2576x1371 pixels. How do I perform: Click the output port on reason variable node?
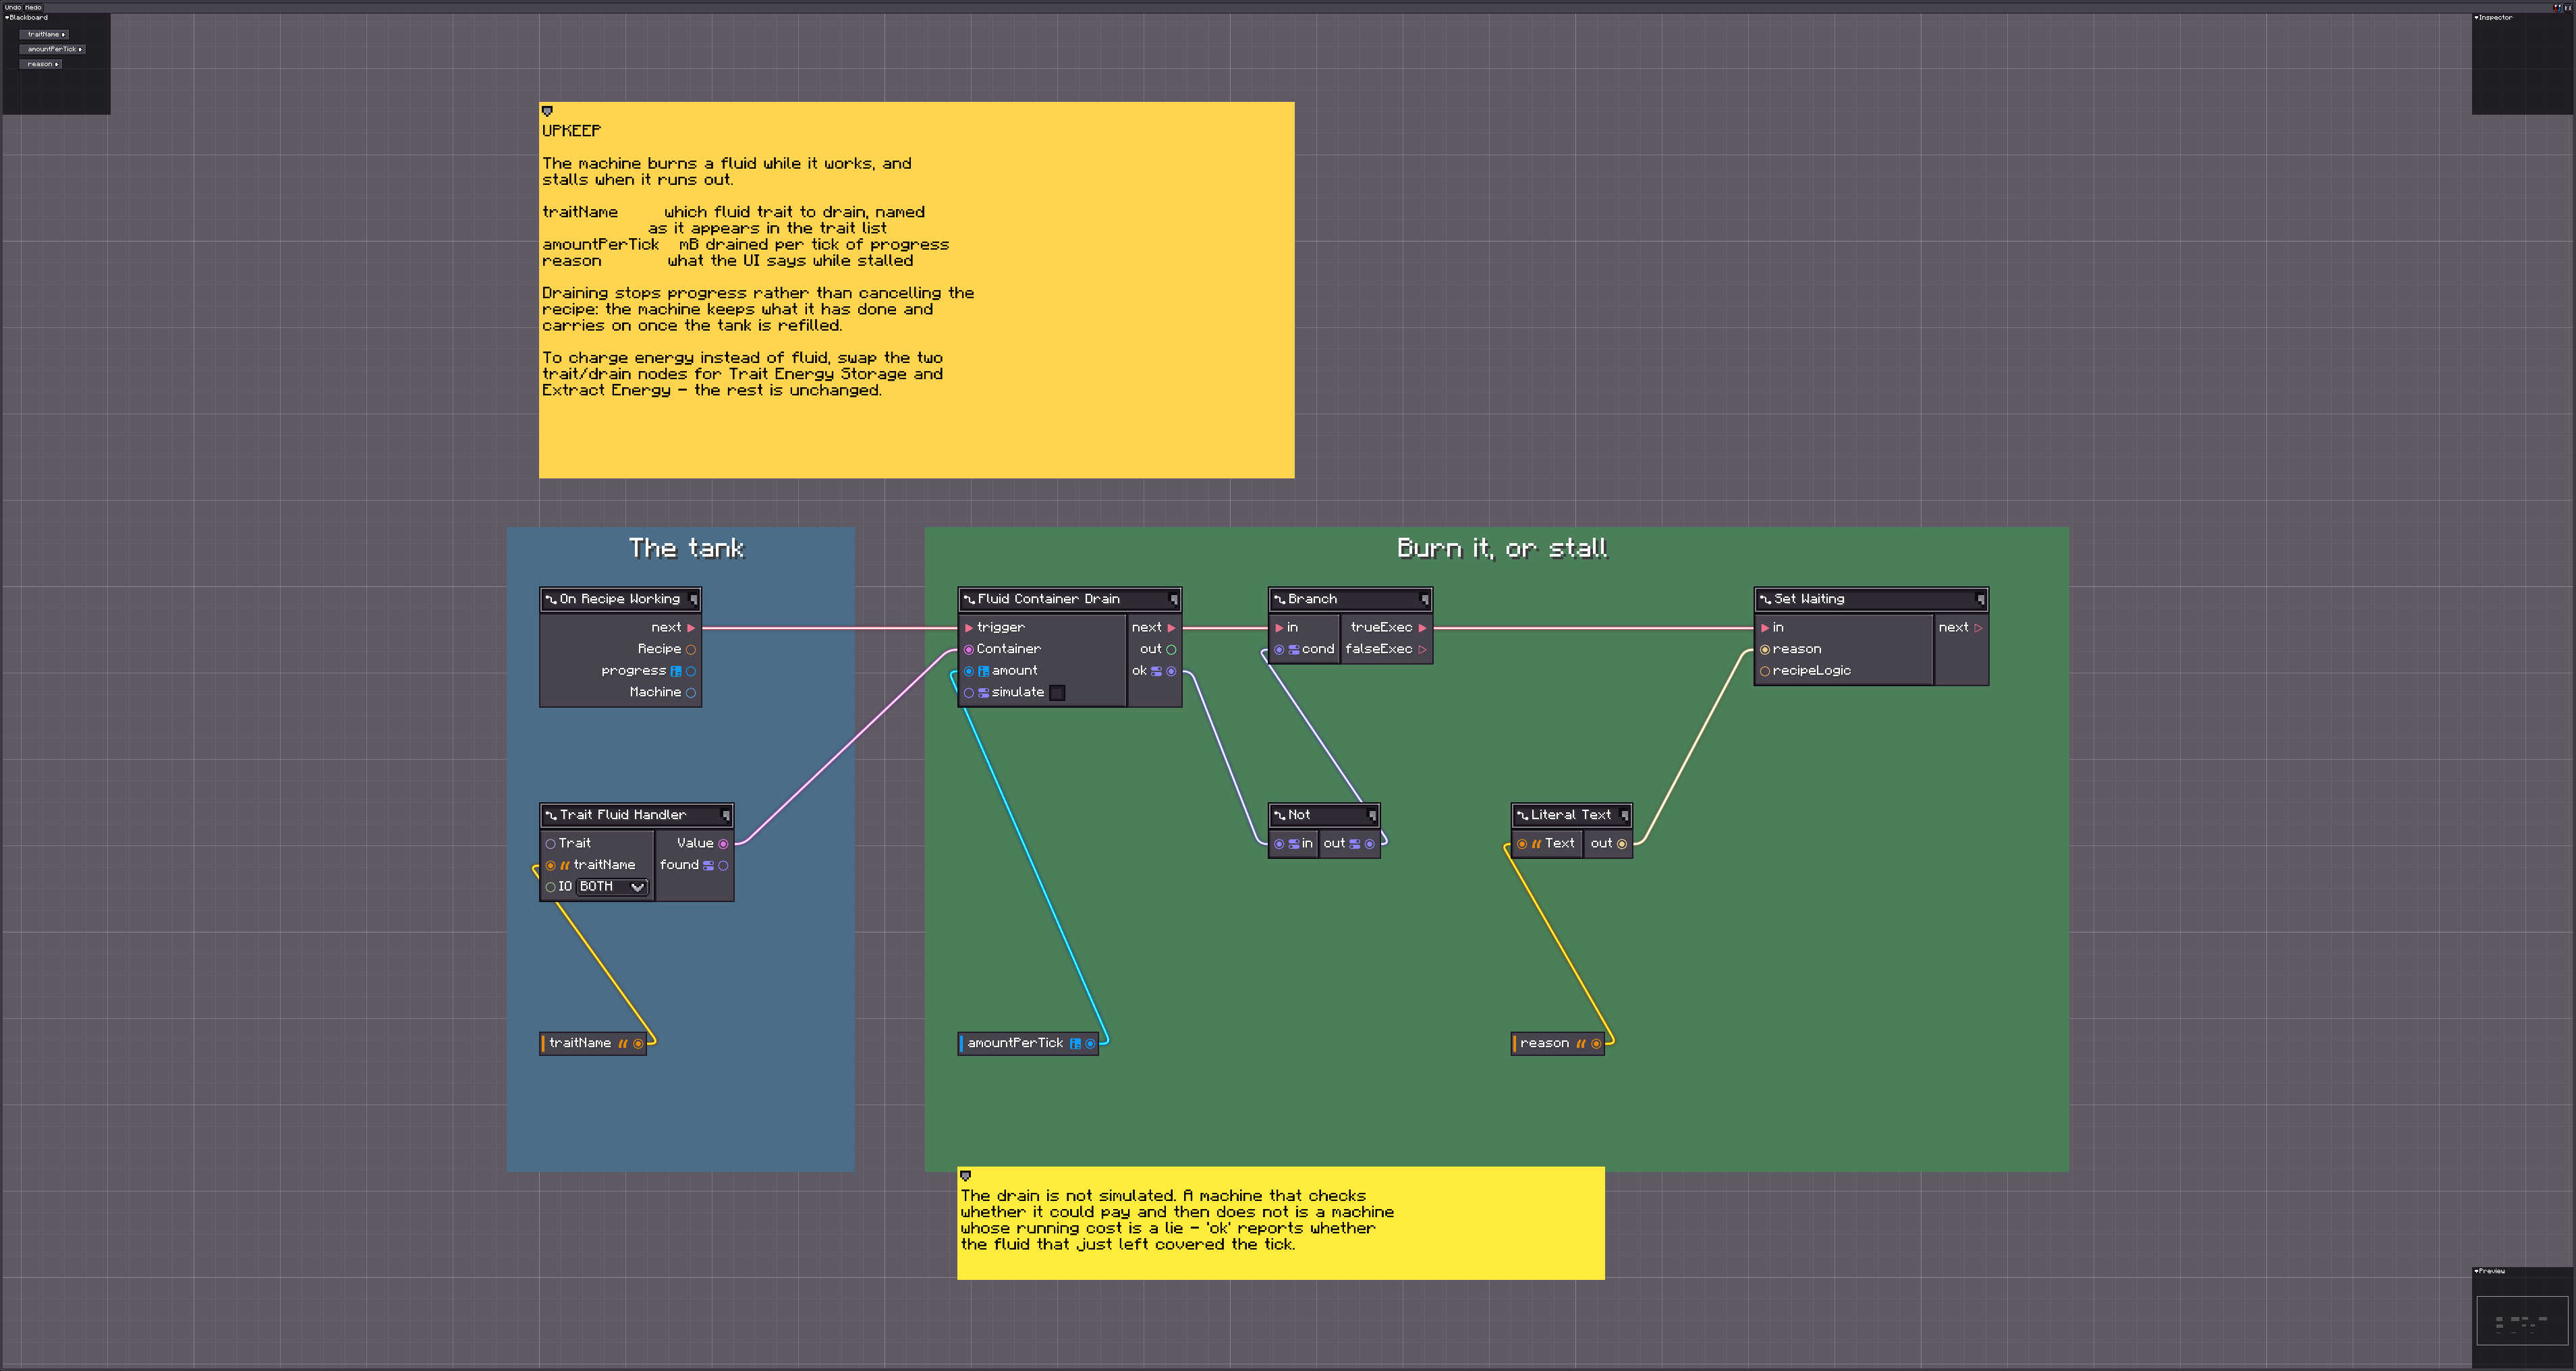[x=1596, y=1044]
